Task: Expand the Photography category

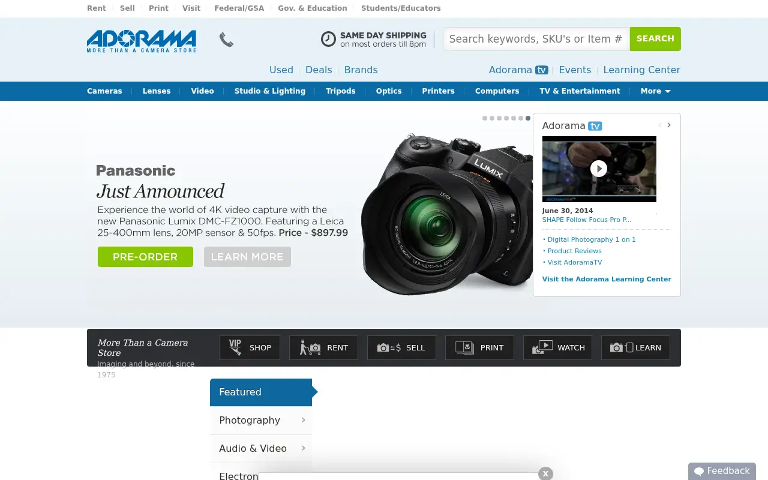Action: (261, 421)
